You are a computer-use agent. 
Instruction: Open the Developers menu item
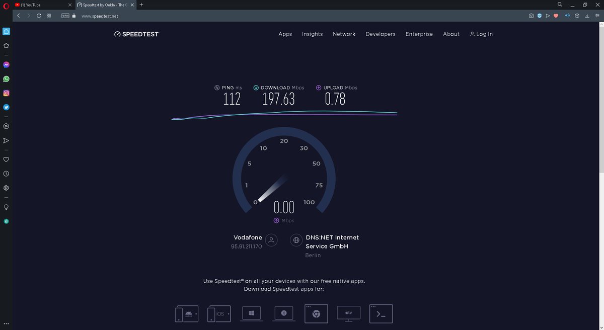pyautogui.click(x=381, y=34)
